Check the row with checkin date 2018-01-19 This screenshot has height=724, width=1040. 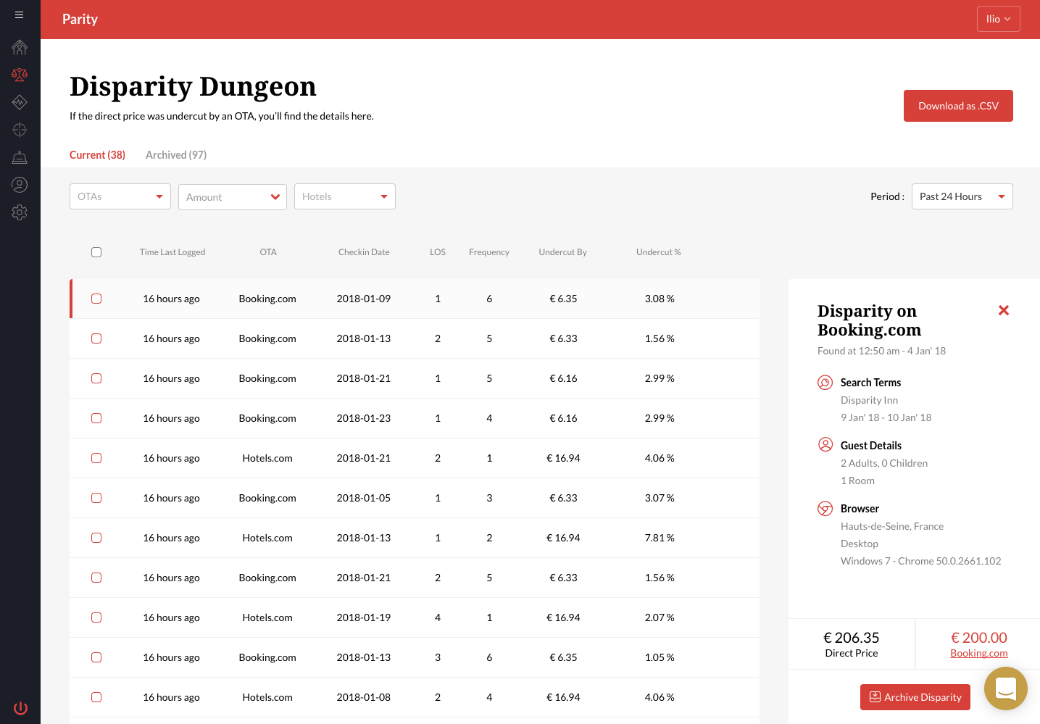coord(96,617)
